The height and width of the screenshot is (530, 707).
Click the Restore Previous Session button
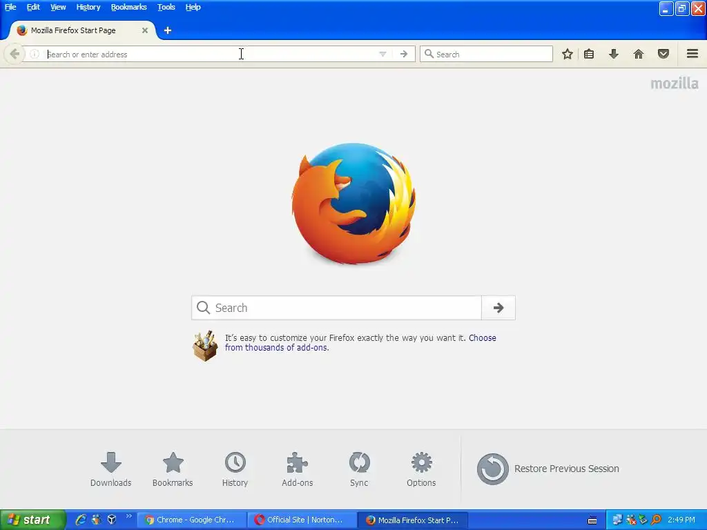click(548, 469)
